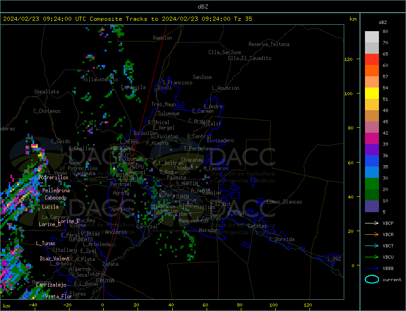Screen dimensions: 406x311
Task: Click the 'Capdevila' map label
Action: (x=133, y=87)
